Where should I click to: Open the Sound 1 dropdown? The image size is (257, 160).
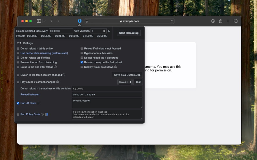click(125, 82)
